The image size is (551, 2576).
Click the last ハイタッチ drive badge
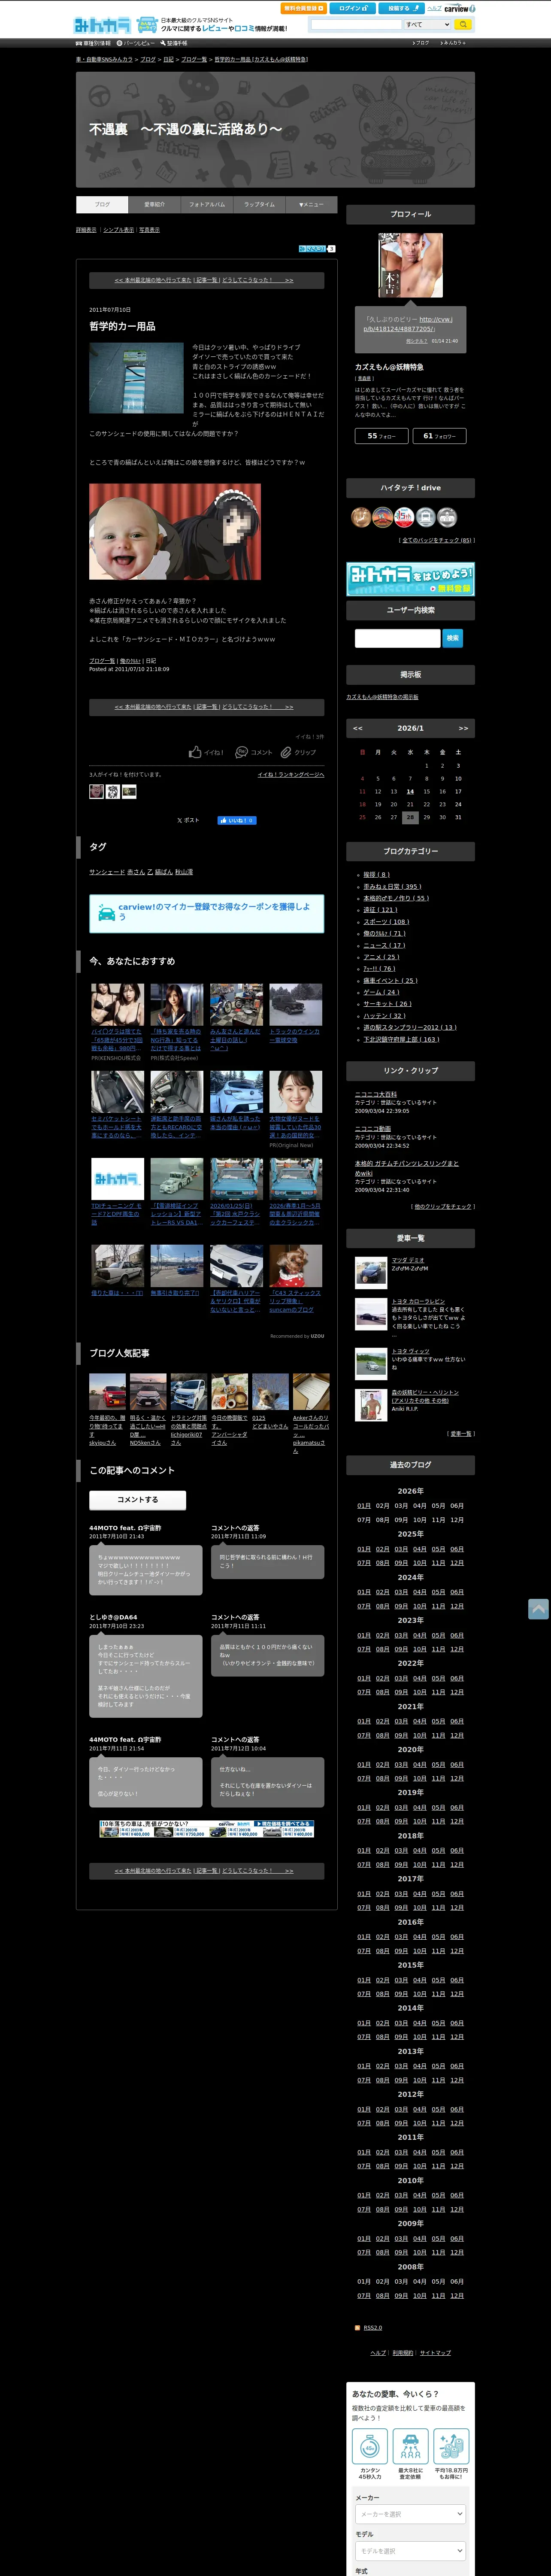447,517
